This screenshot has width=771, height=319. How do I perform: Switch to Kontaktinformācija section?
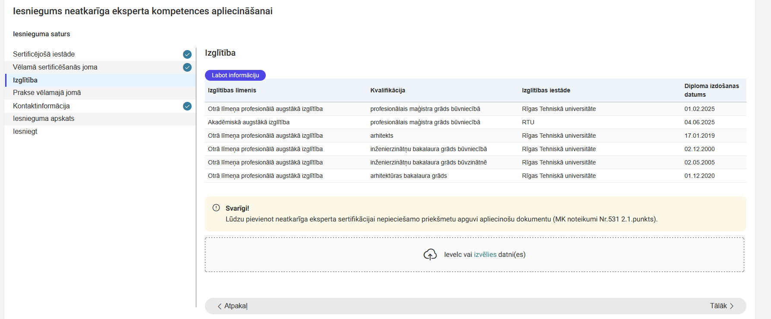41,106
